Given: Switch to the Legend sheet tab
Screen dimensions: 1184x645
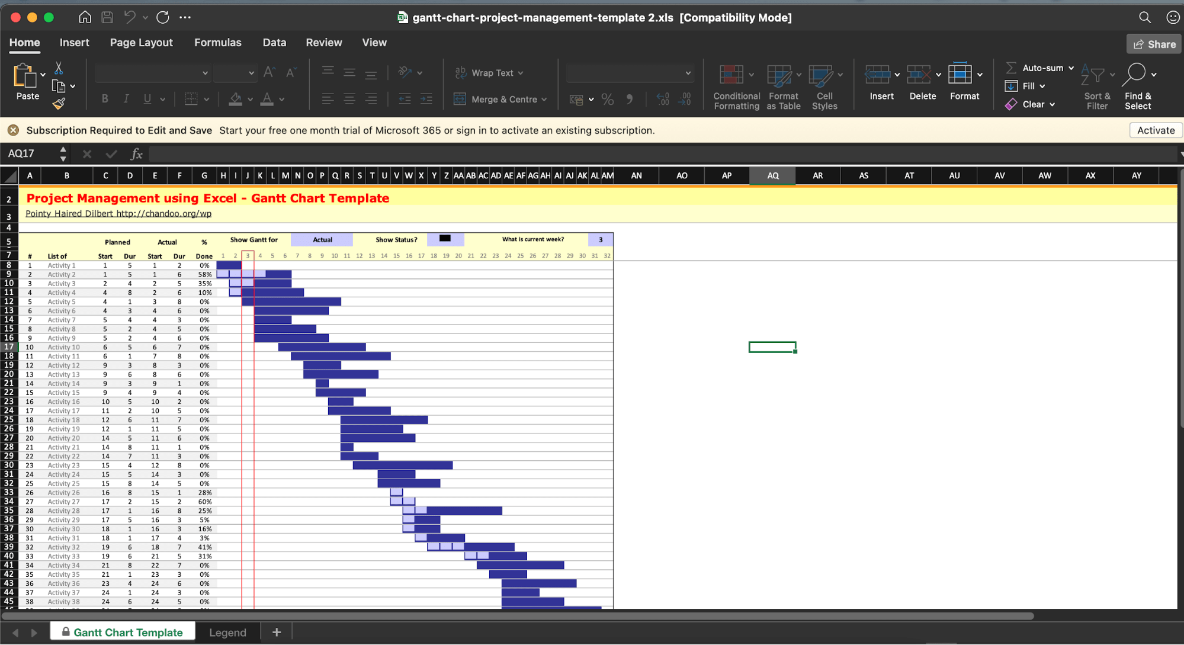Looking at the screenshot, I should point(227,633).
